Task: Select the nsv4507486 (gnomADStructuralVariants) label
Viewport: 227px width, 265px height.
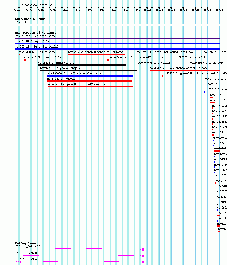Action: point(165,52)
